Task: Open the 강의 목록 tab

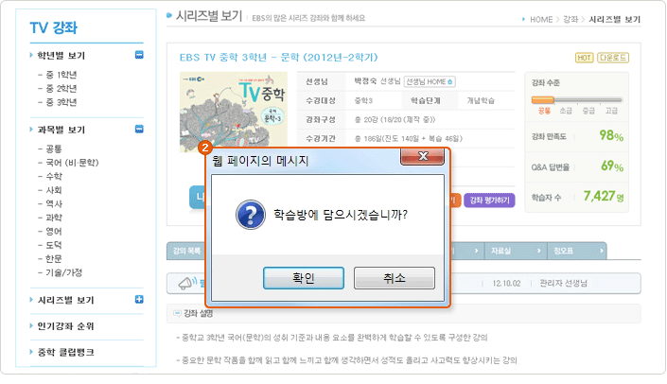Action: (186, 251)
